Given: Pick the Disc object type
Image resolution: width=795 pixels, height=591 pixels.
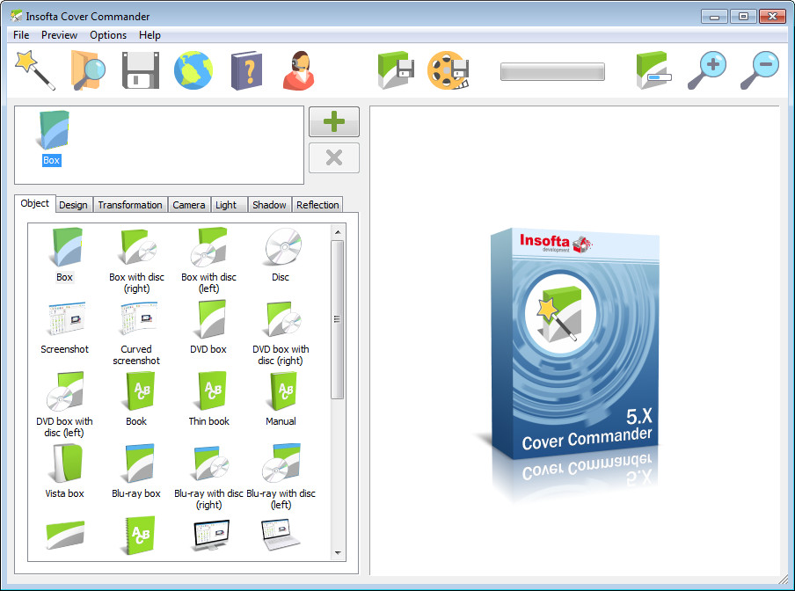Looking at the screenshot, I should 281,255.
